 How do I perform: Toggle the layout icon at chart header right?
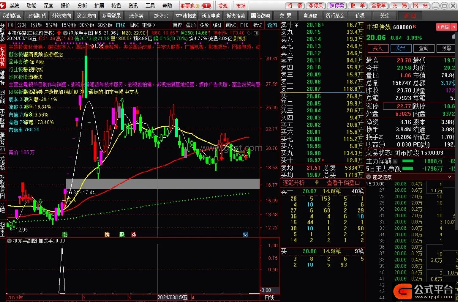tap(256, 33)
